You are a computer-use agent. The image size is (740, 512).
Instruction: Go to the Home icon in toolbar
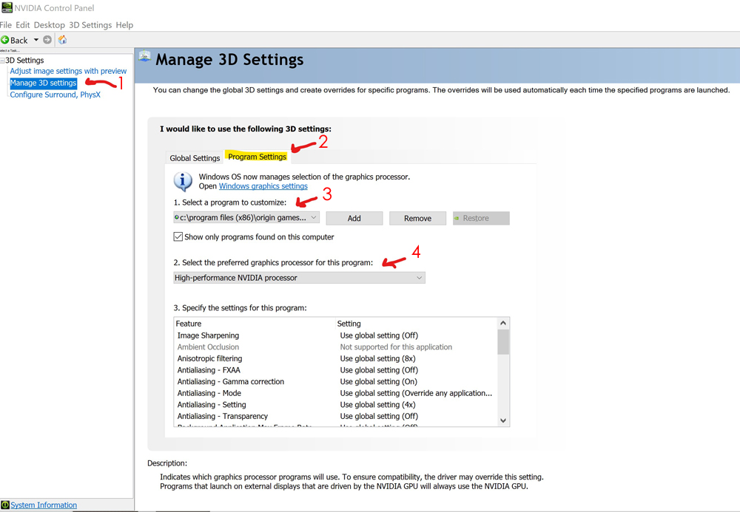pos(63,40)
